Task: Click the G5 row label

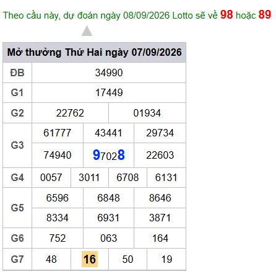Action: (x=17, y=208)
